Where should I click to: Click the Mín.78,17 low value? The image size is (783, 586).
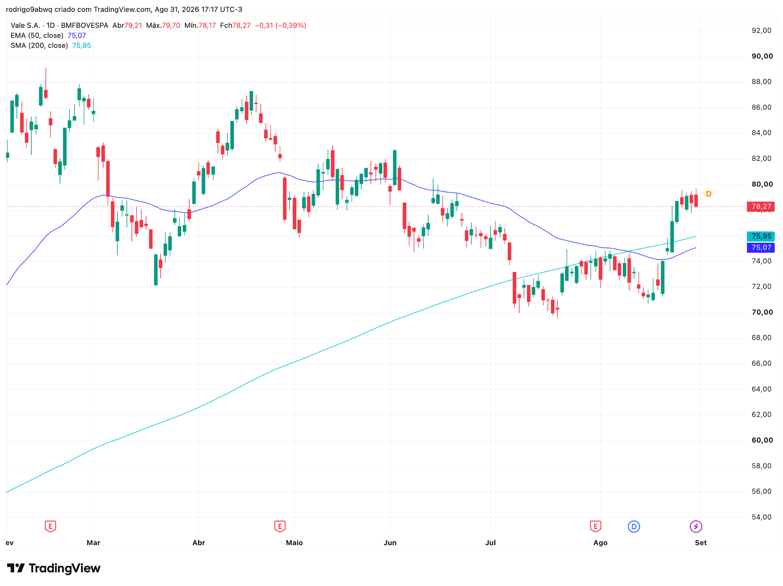coord(200,26)
